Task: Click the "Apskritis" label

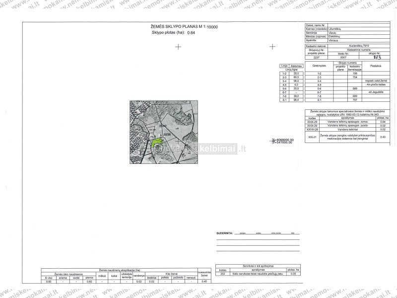Action: click(311, 40)
